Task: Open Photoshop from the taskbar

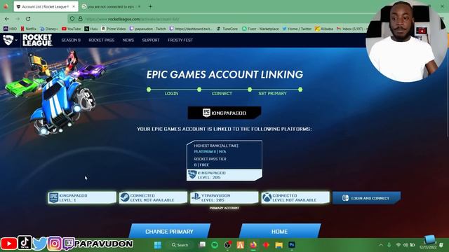Action: tap(292, 245)
